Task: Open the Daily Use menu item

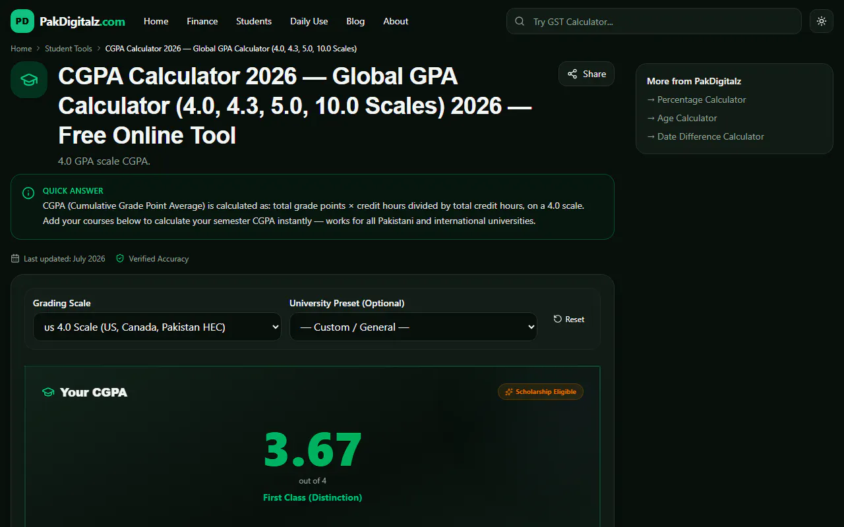Action: [x=309, y=21]
